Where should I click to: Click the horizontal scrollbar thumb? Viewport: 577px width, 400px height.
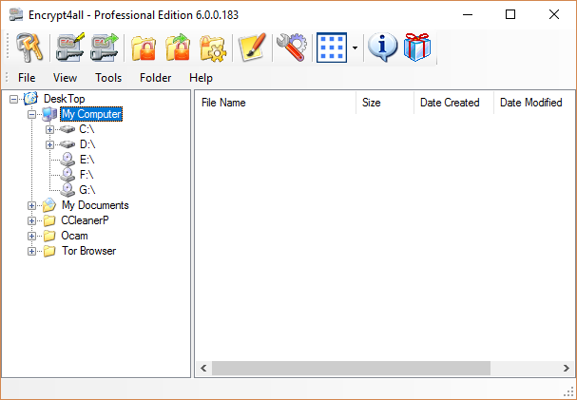pos(351,368)
